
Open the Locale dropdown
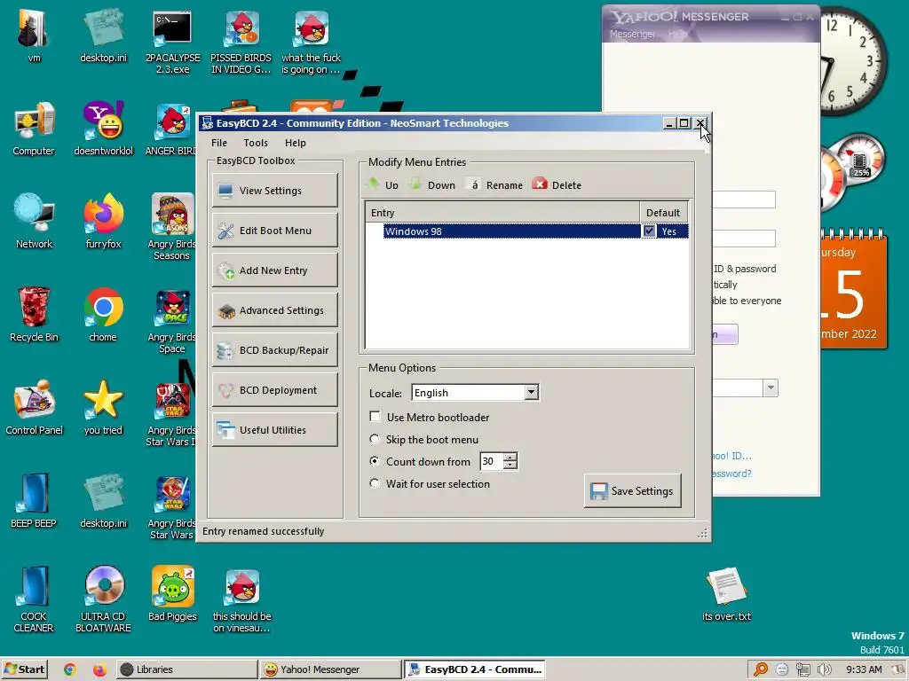coord(531,393)
